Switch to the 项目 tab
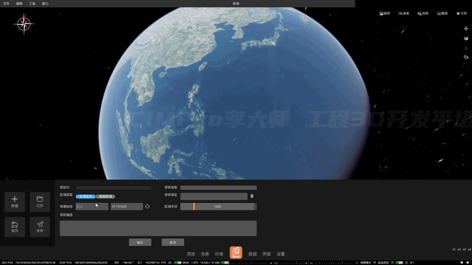This screenshot has height=265, width=472. (191, 254)
